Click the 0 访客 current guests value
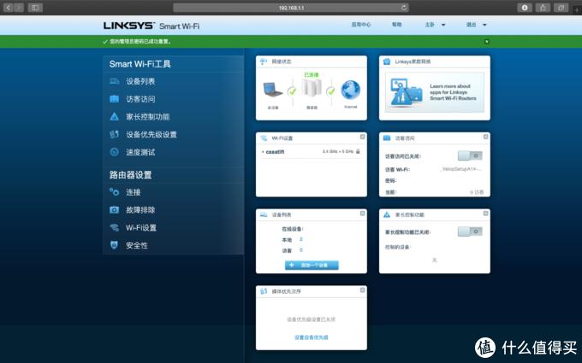 (x=477, y=192)
